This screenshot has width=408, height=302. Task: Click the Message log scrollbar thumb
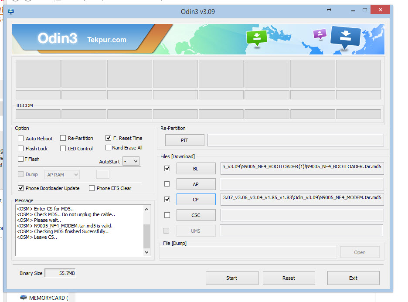click(147, 236)
